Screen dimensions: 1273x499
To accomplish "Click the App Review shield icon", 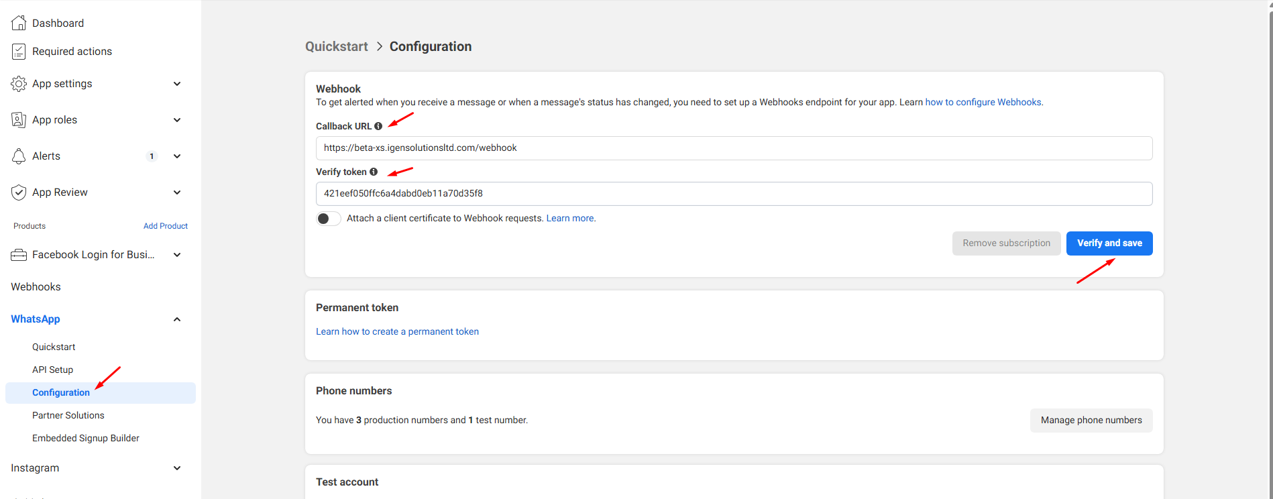I will click(x=19, y=192).
